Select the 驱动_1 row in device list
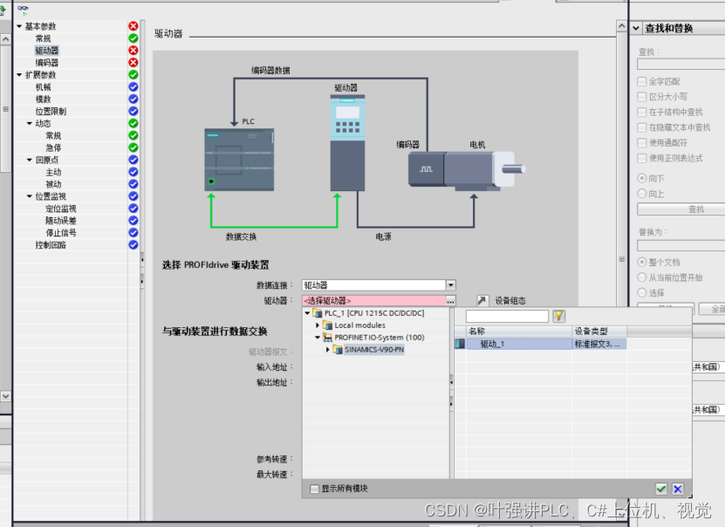 coord(541,344)
